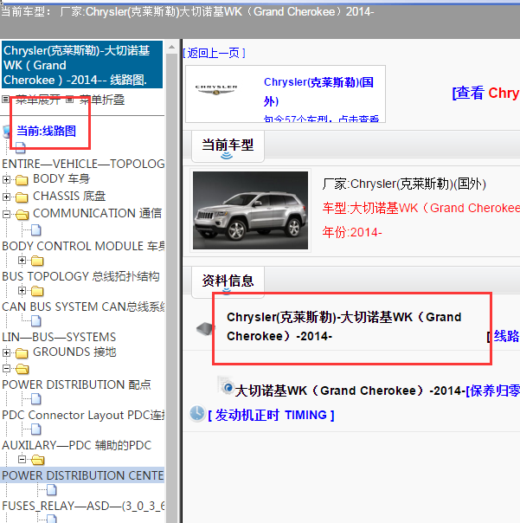Click the tree panel scrollbar up arrow
The image size is (520, 523).
(x=172, y=47)
